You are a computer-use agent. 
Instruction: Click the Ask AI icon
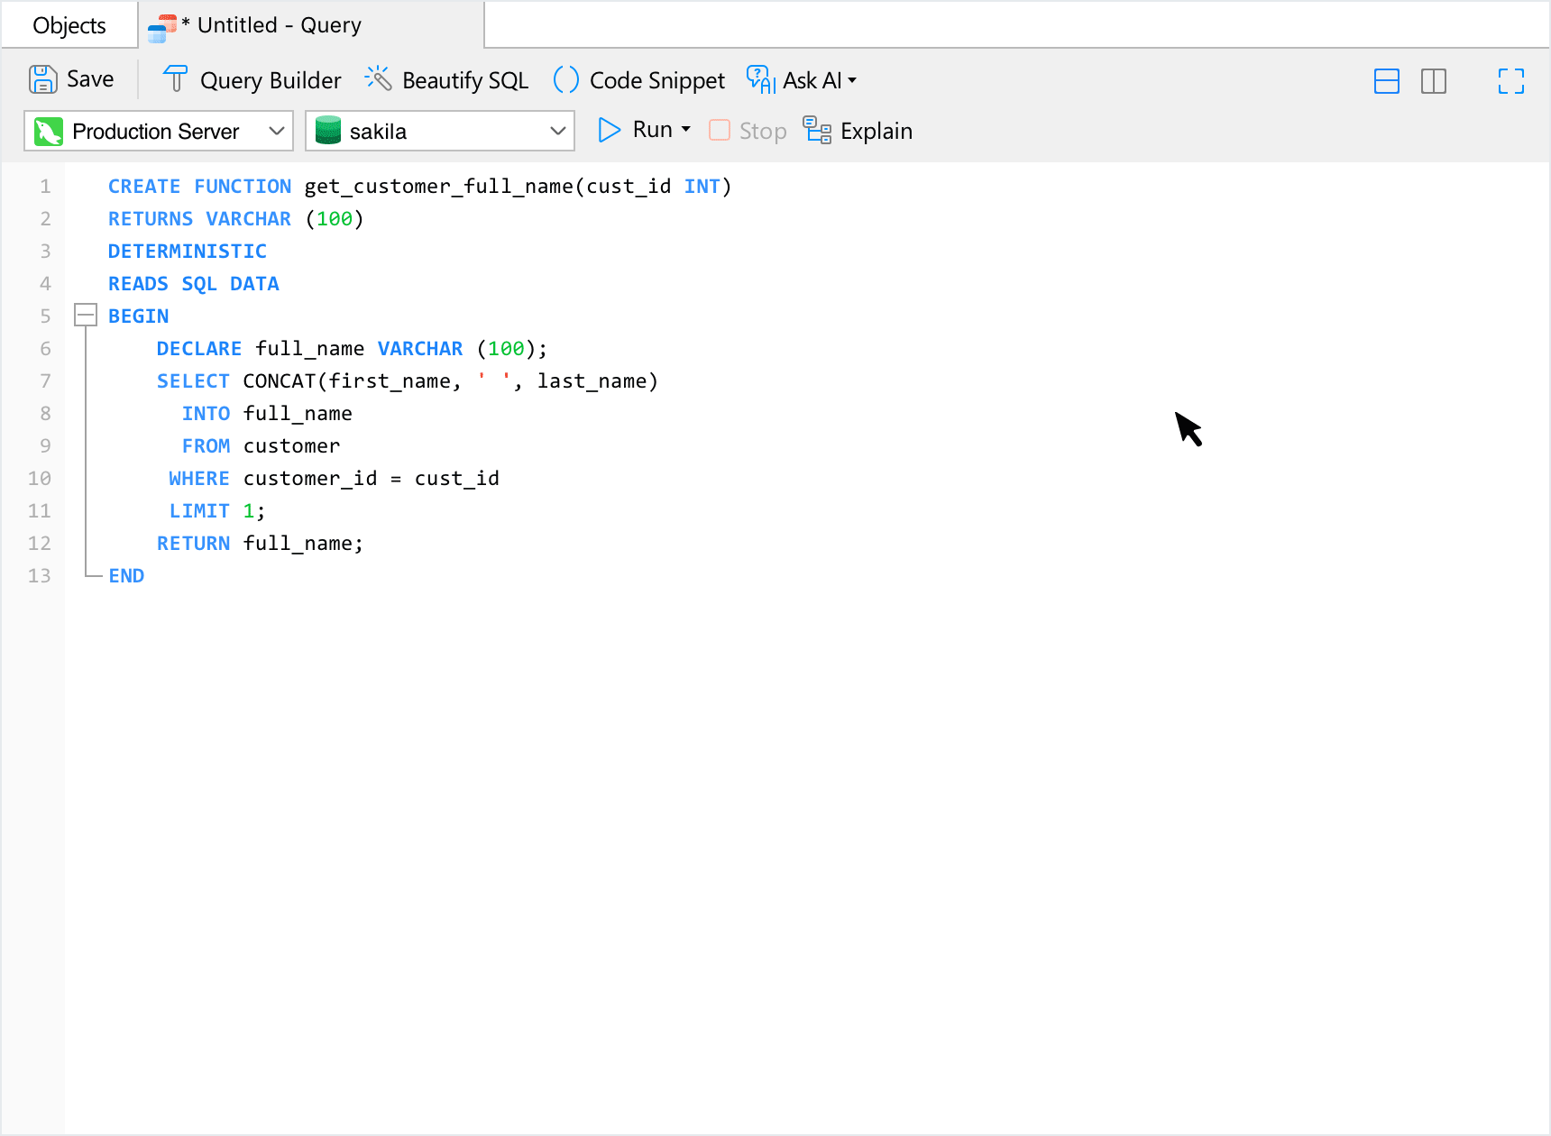[x=761, y=79]
